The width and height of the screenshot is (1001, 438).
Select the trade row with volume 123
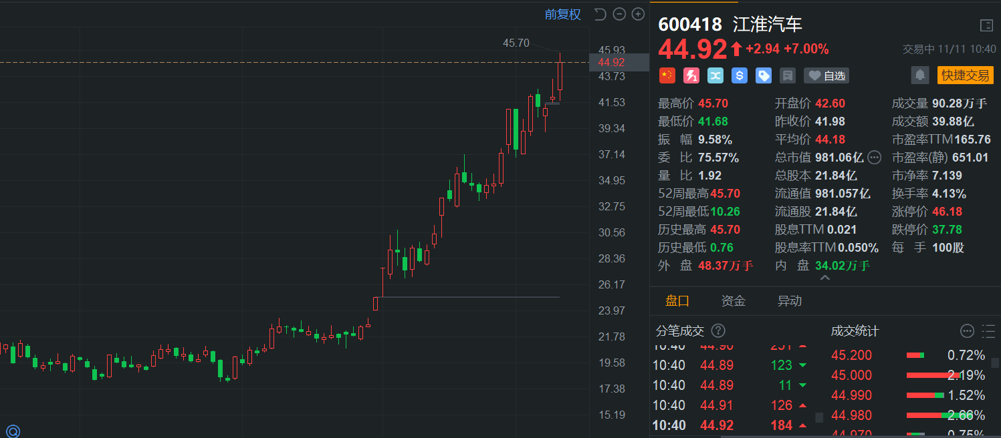pyautogui.click(x=730, y=365)
